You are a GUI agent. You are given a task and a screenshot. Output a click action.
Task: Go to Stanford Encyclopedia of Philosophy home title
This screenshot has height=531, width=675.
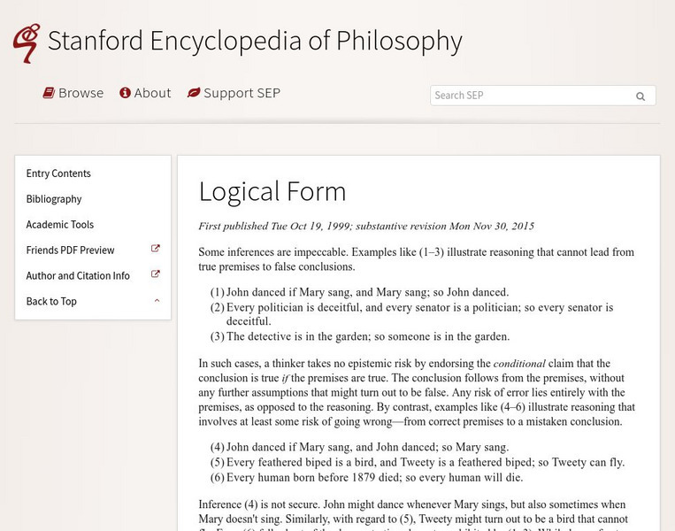(x=255, y=42)
